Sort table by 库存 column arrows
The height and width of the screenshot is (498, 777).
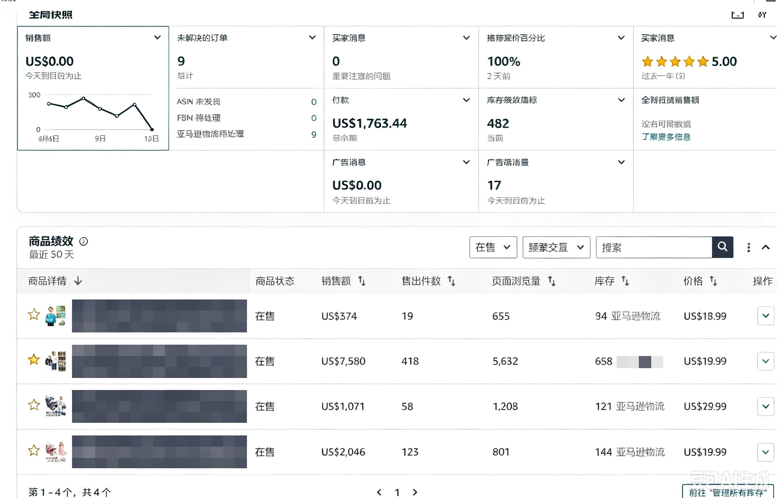[625, 281]
